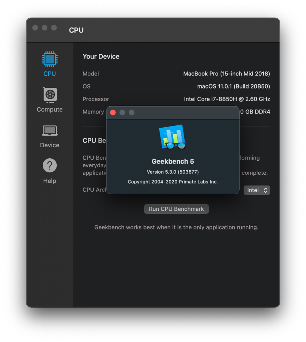Open the Help section question mark

tap(50, 165)
